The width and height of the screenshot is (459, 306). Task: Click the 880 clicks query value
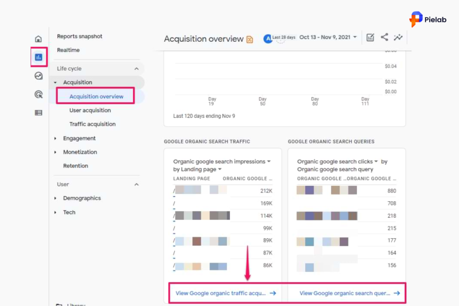pyautogui.click(x=392, y=191)
